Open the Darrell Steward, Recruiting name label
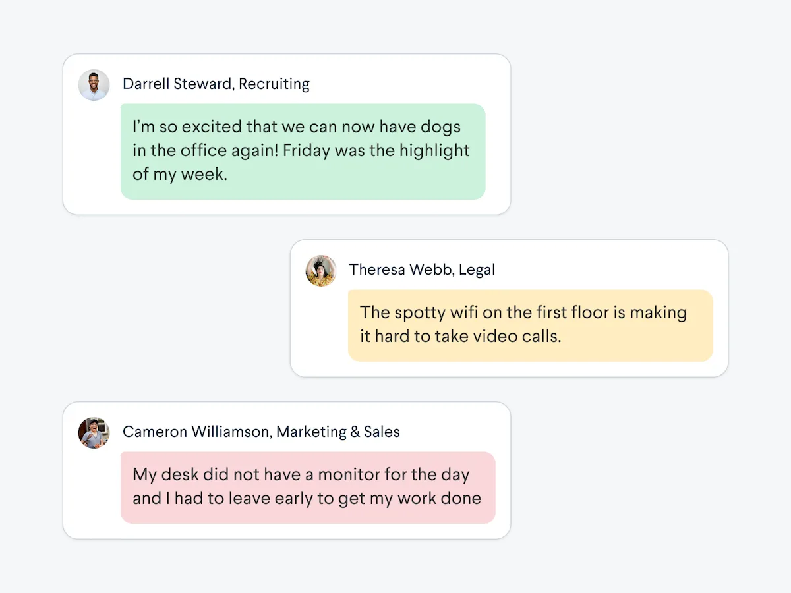Image resolution: width=791 pixels, height=593 pixels. click(x=216, y=84)
